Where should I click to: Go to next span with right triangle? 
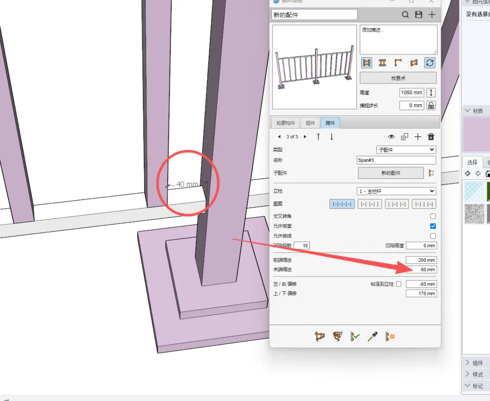[305, 137]
